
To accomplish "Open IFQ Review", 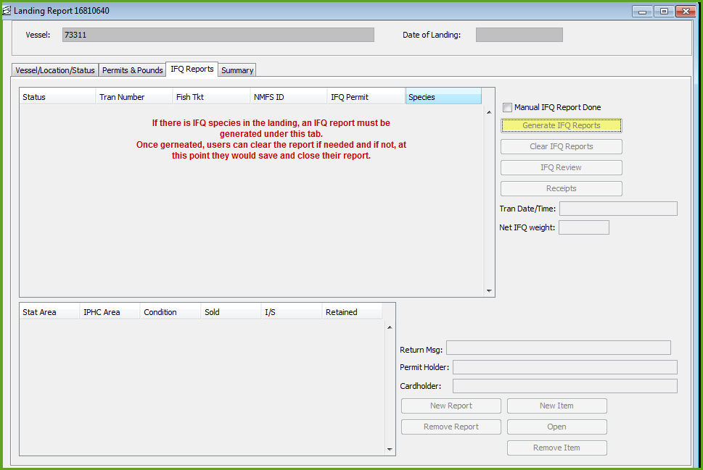I will click(562, 167).
